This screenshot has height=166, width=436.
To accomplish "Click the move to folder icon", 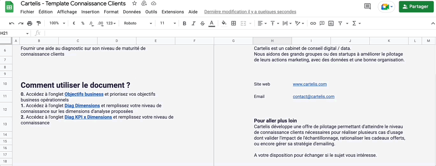I will tap(144, 3).
